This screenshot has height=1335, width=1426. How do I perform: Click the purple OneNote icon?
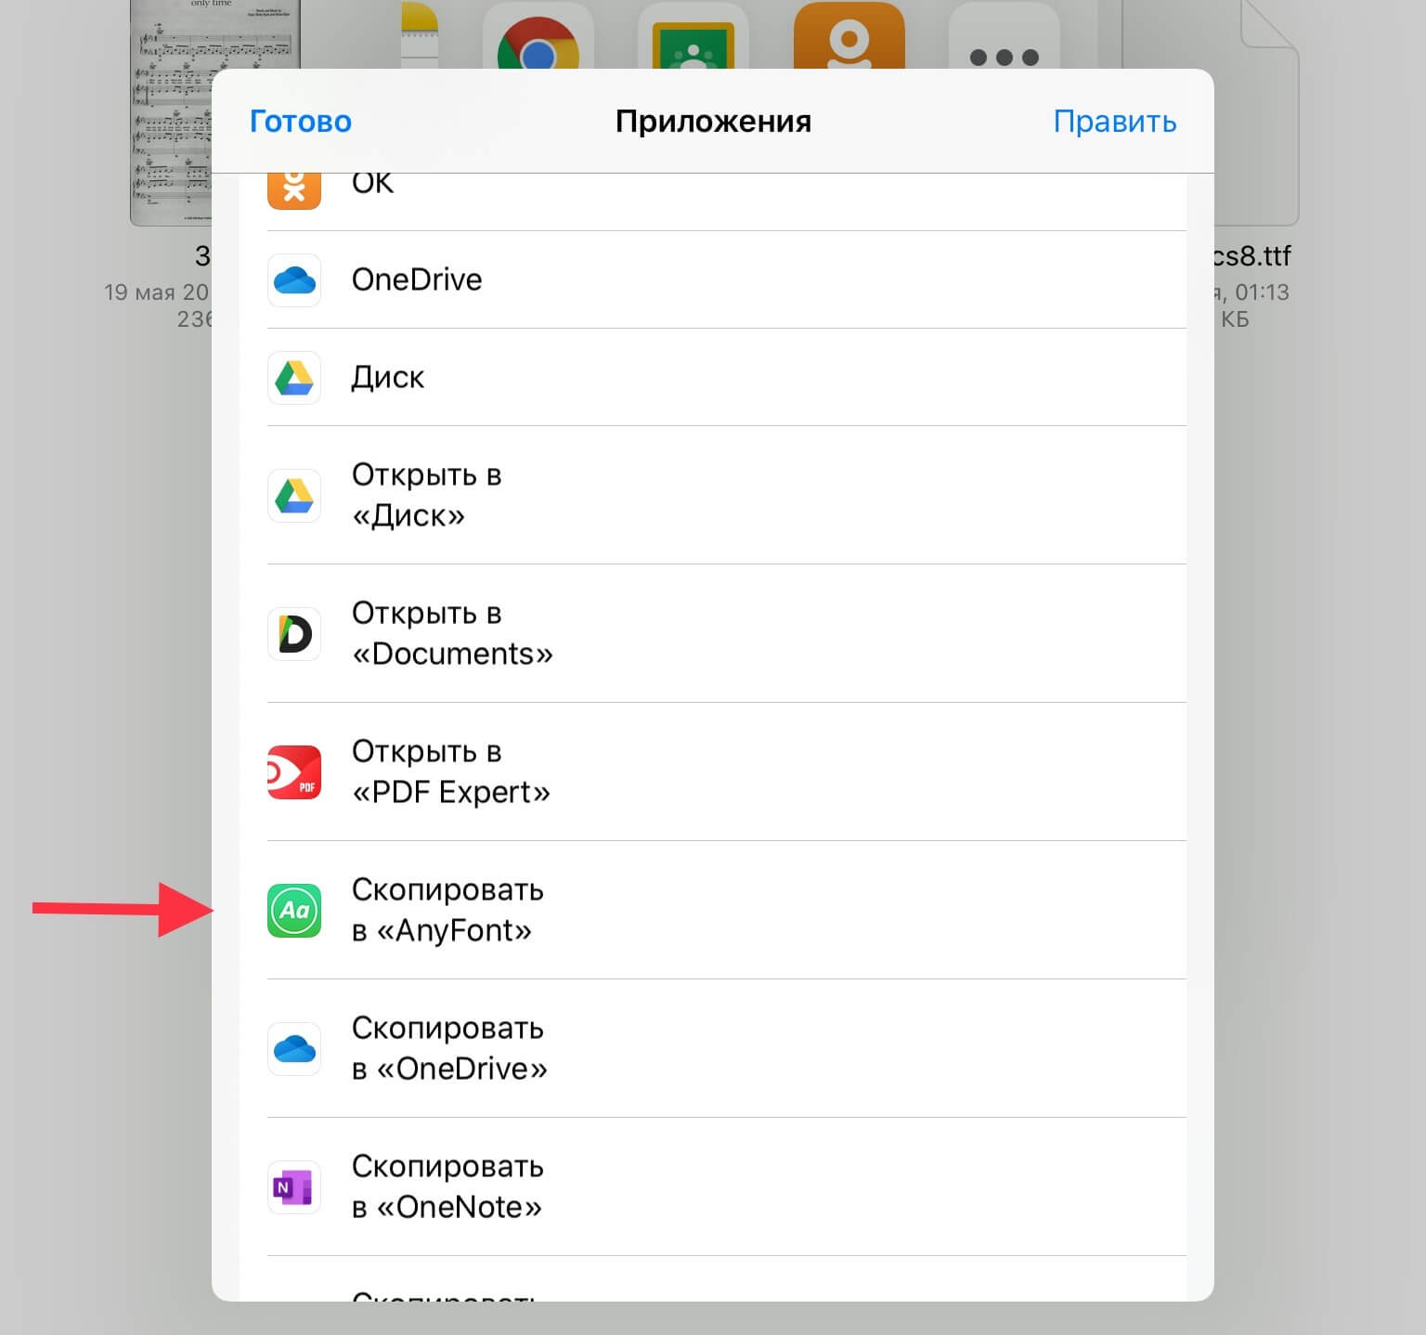click(x=294, y=1186)
